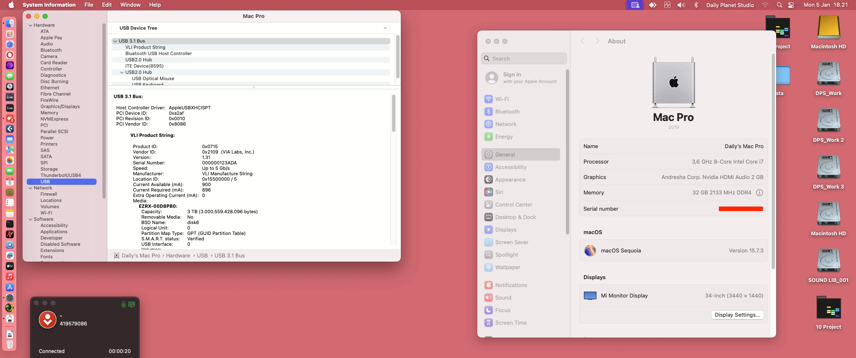Open Apple TV from the Dock
Image resolution: width=856 pixels, height=358 pixels.
(10, 266)
